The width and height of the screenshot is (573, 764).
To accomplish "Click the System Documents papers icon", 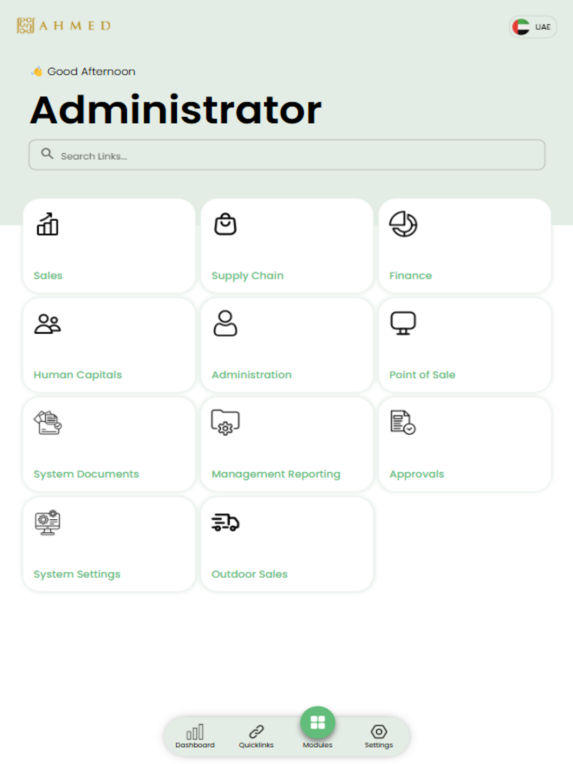I will tap(48, 423).
